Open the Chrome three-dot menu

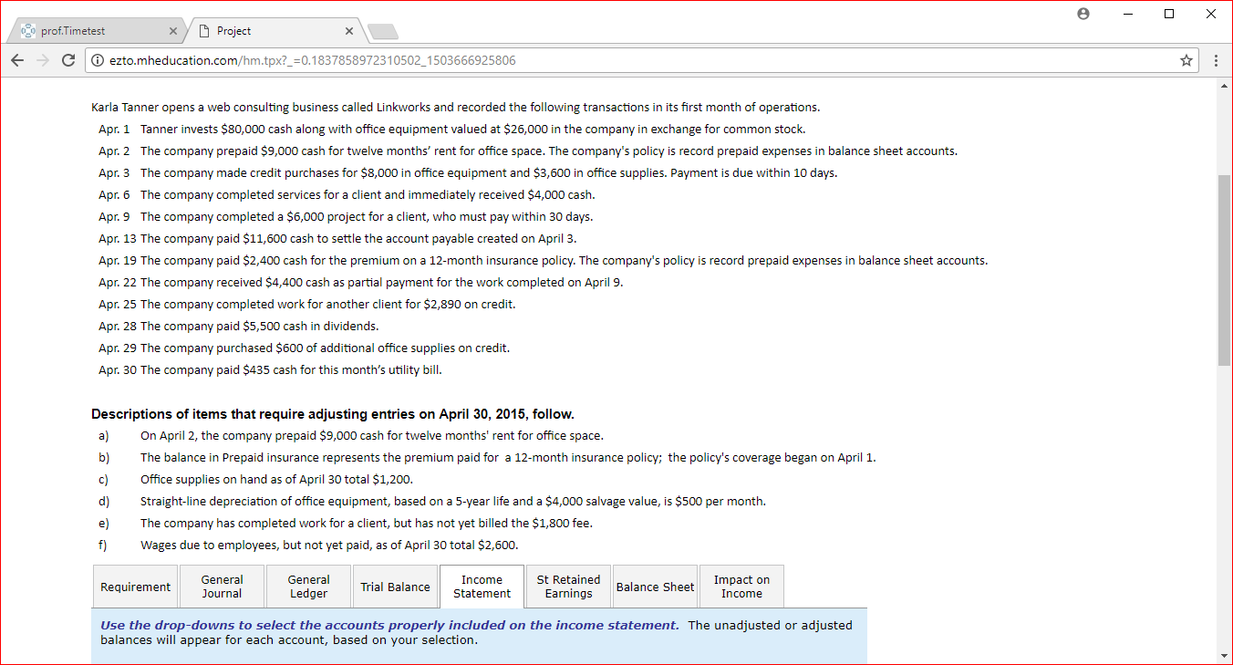click(x=1216, y=61)
